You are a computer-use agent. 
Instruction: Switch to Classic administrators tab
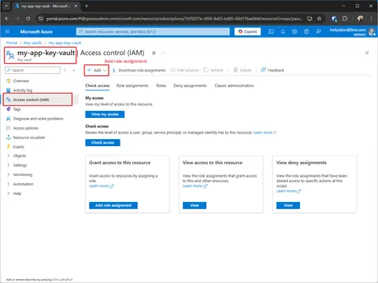point(234,86)
